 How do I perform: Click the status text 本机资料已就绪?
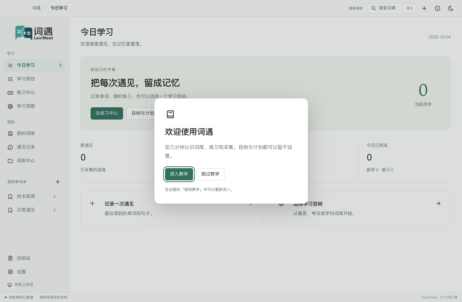tap(21, 297)
